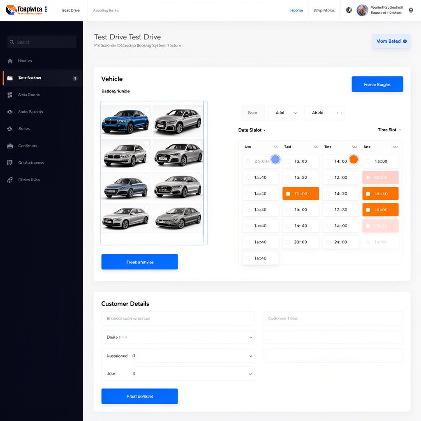
Task: Select the blue sedan thumbnail in third row
Action: tap(126, 187)
